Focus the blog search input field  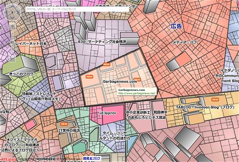[77, 9]
